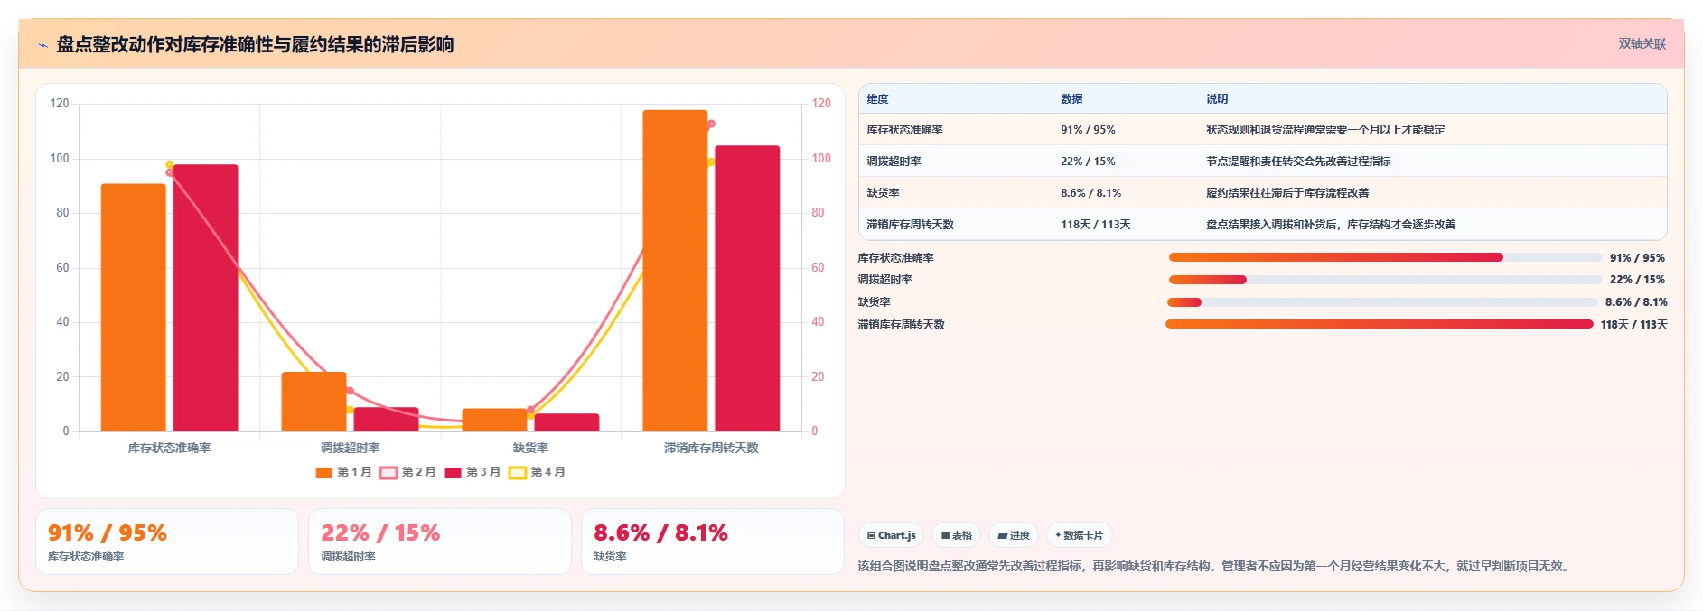Click the 库存状态准确率 progress bar

coord(1384,257)
